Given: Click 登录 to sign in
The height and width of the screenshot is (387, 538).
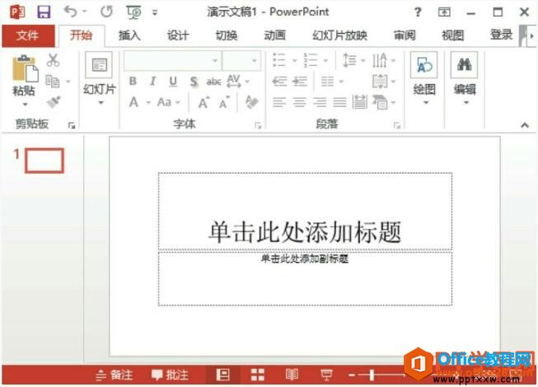Looking at the screenshot, I should click(x=501, y=35).
